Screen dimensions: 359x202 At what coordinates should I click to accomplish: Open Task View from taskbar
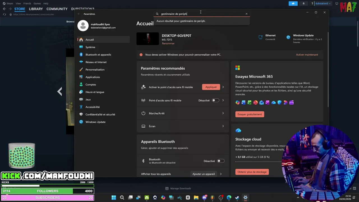point(130,198)
